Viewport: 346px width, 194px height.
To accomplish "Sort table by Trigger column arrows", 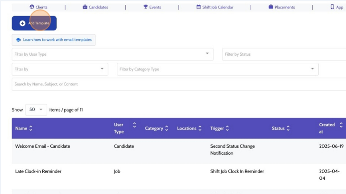I will [x=227, y=129].
